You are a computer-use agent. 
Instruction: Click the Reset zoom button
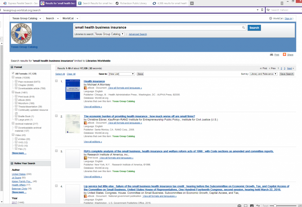pyautogui.click(x=265, y=206)
